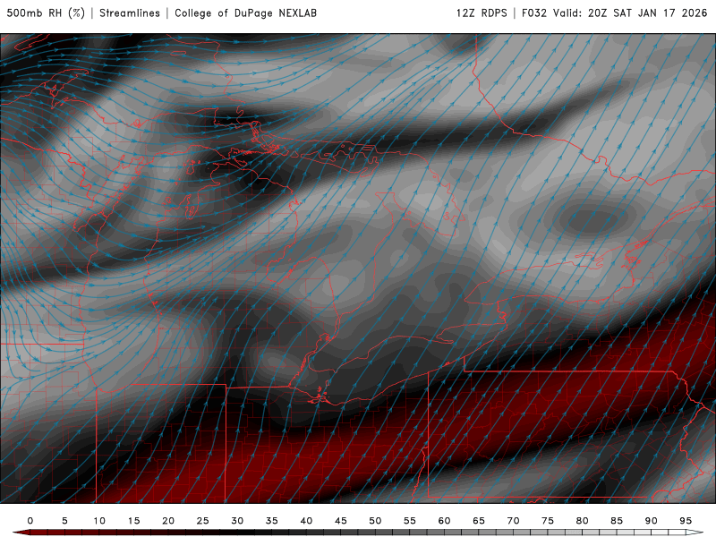Click the 50 label on the legend

coord(375,521)
